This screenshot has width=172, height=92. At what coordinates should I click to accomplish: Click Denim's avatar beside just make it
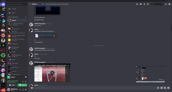31,30
